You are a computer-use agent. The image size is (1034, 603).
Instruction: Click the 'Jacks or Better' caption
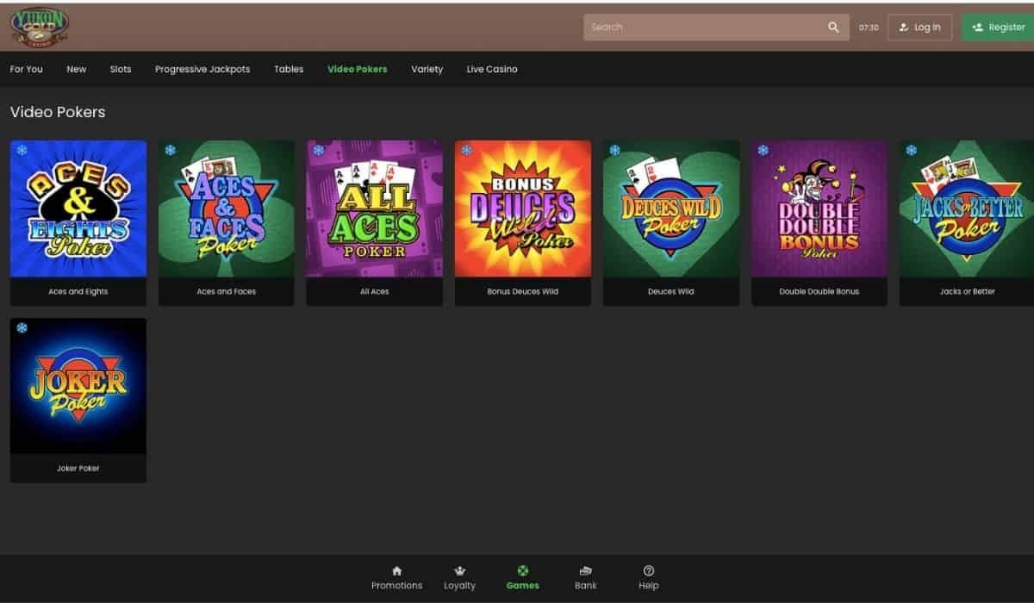(x=968, y=292)
